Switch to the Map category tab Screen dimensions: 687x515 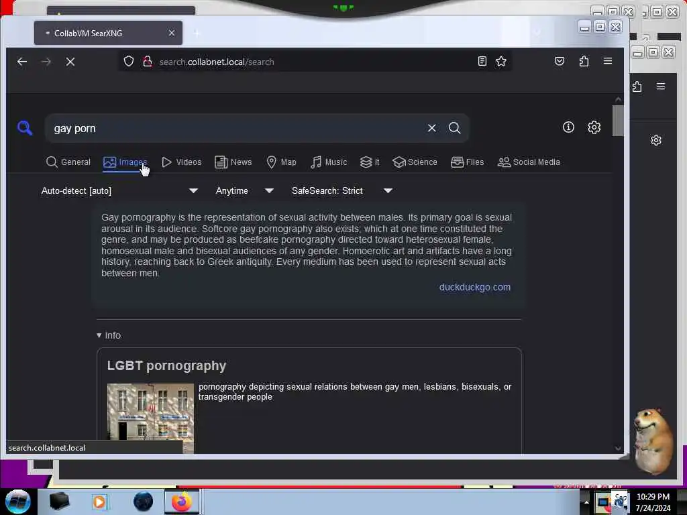tap(281, 162)
